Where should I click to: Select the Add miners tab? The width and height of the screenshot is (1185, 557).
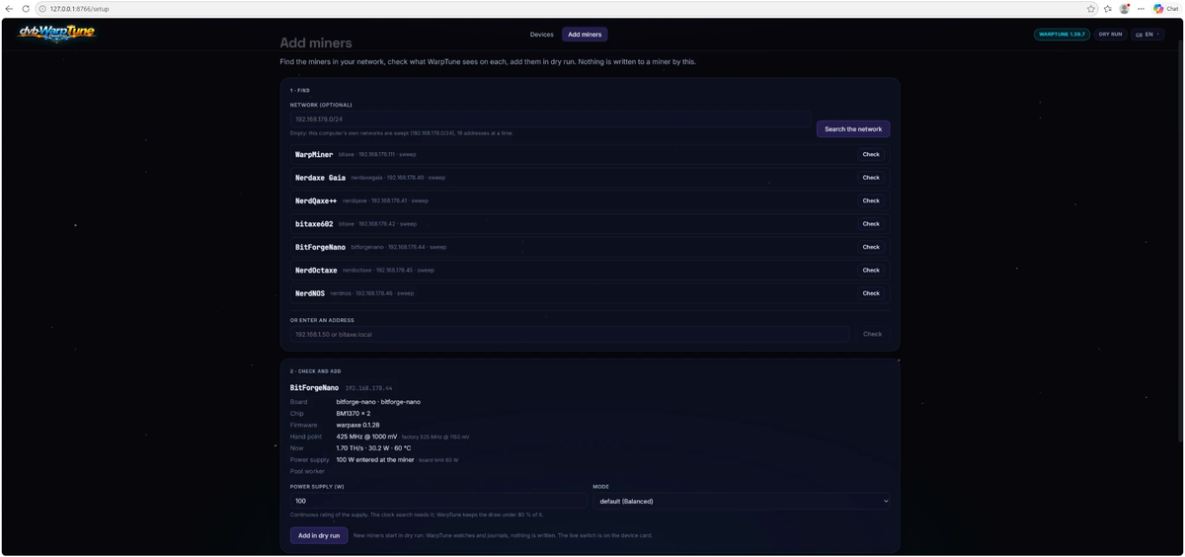tap(585, 35)
